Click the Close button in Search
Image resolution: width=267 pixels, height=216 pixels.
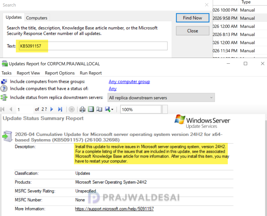click(193, 31)
